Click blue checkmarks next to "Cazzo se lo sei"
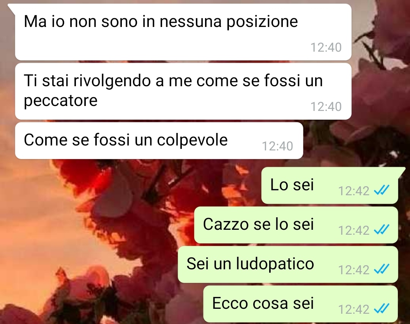The height and width of the screenshot is (324, 410). tap(382, 230)
